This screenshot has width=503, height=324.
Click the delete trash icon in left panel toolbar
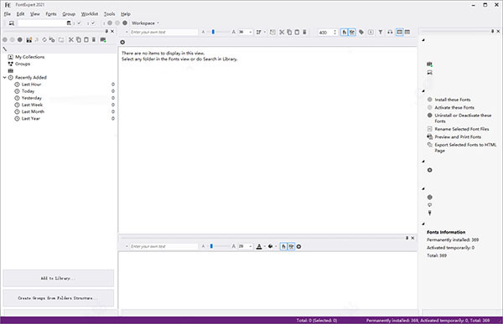pos(94,39)
